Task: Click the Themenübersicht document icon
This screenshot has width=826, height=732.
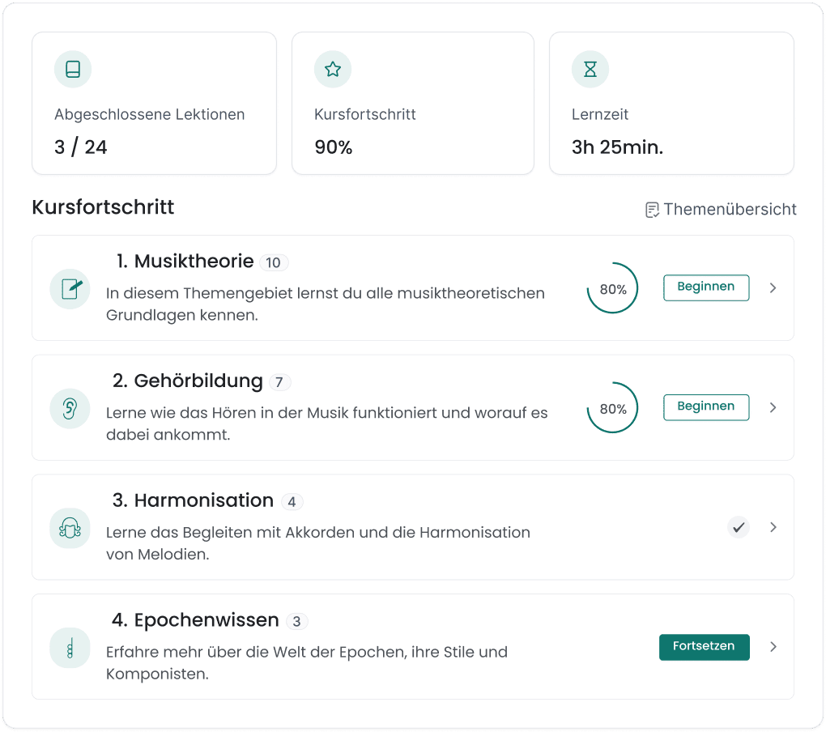Action: pos(652,208)
